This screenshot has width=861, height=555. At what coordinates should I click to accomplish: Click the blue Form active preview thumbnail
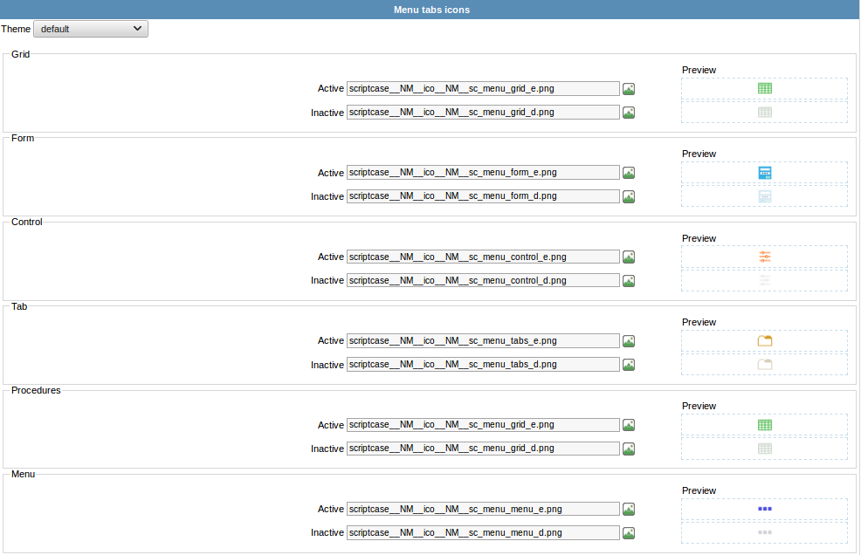coord(764,173)
